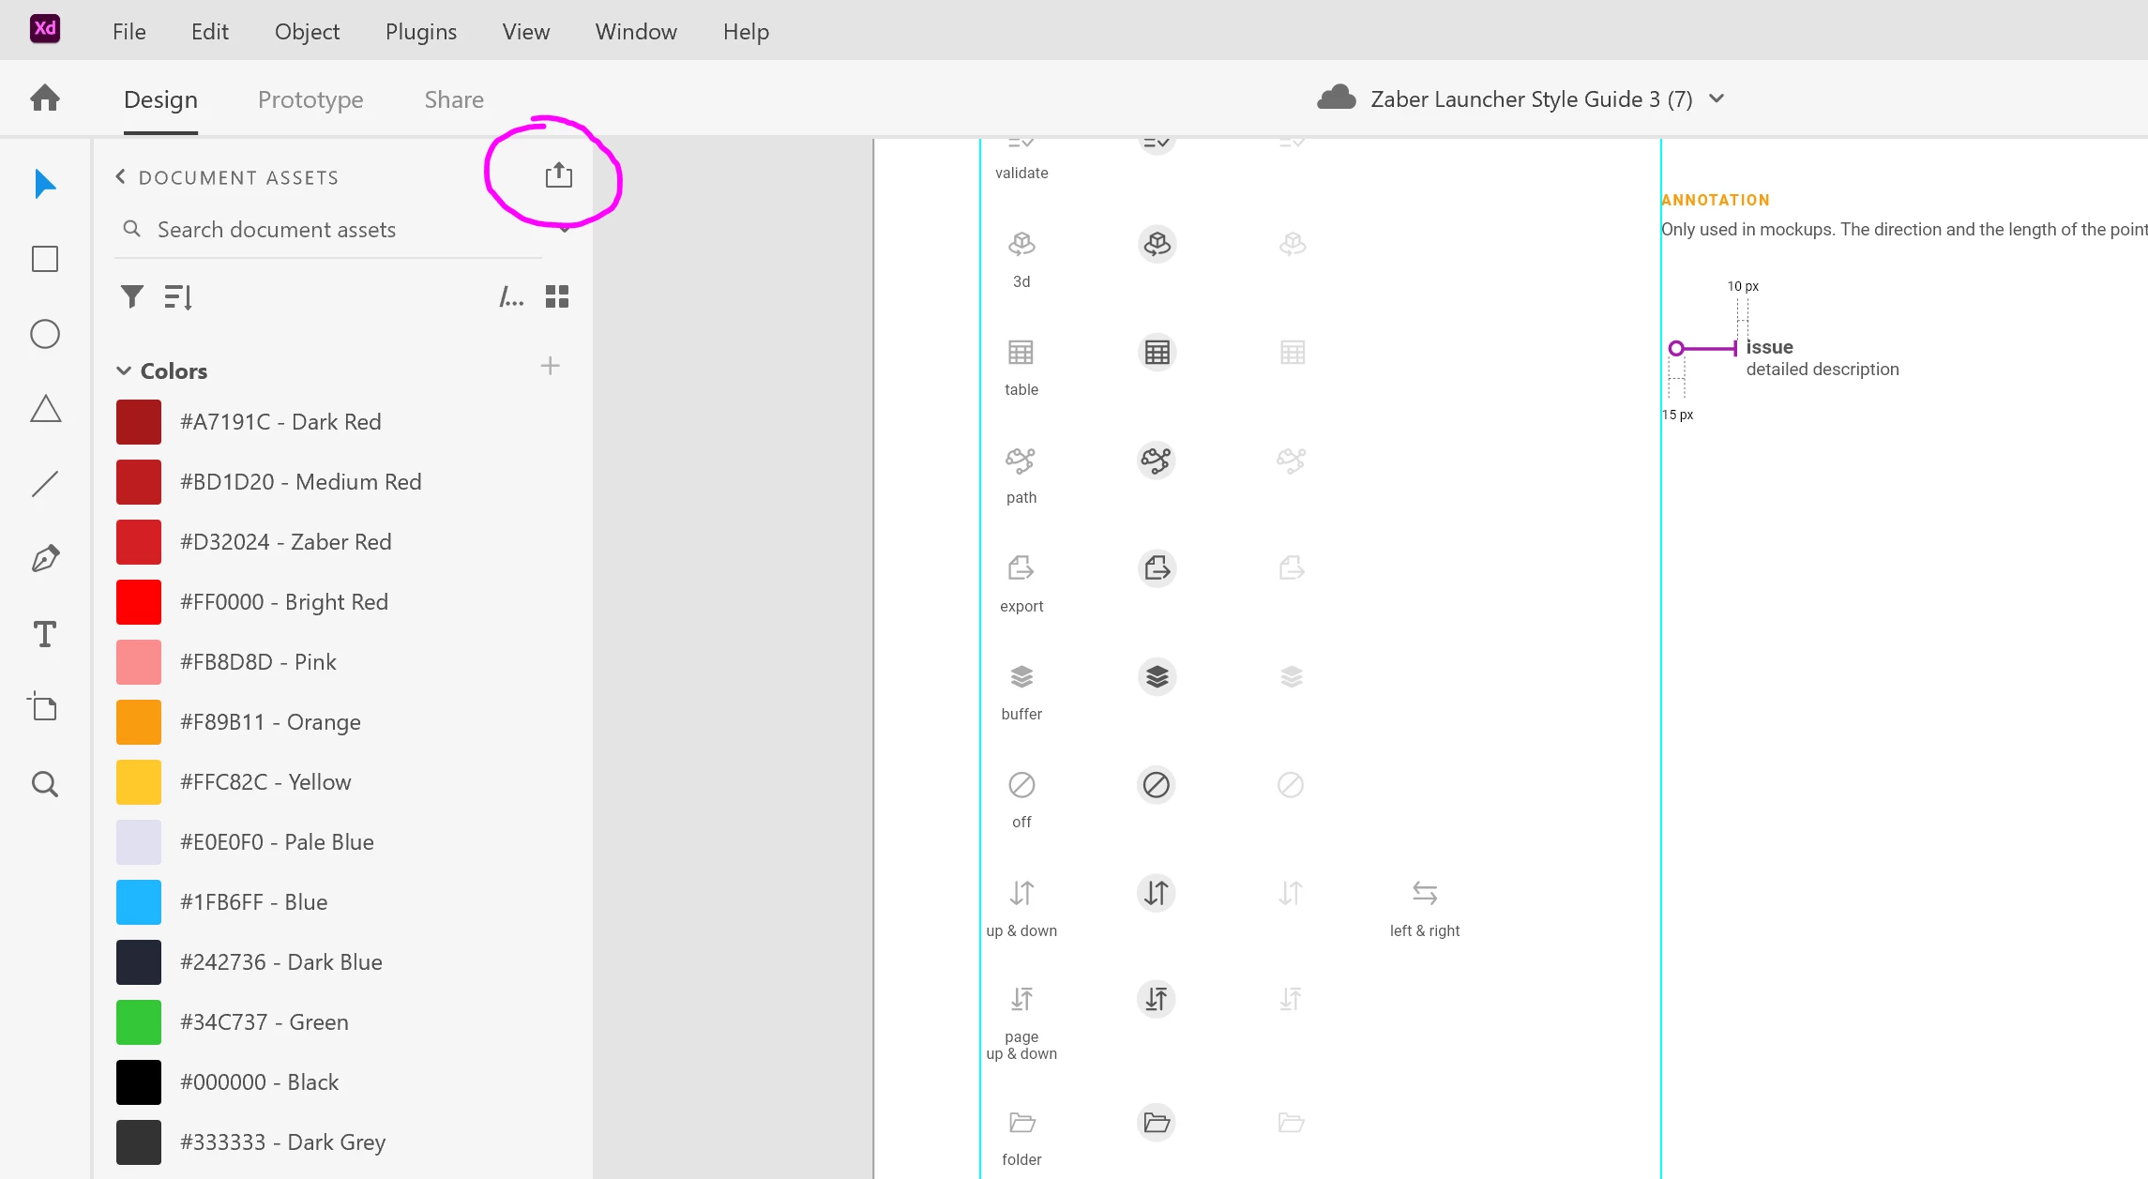The width and height of the screenshot is (2148, 1179).
Task: Click the publish library share icon
Action: 559,175
